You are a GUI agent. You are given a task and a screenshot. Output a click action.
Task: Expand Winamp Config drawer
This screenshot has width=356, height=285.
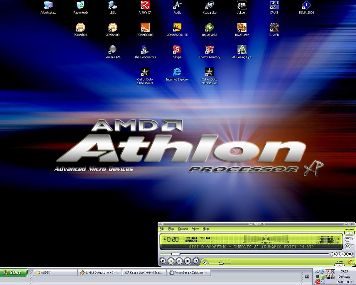(x=339, y=265)
